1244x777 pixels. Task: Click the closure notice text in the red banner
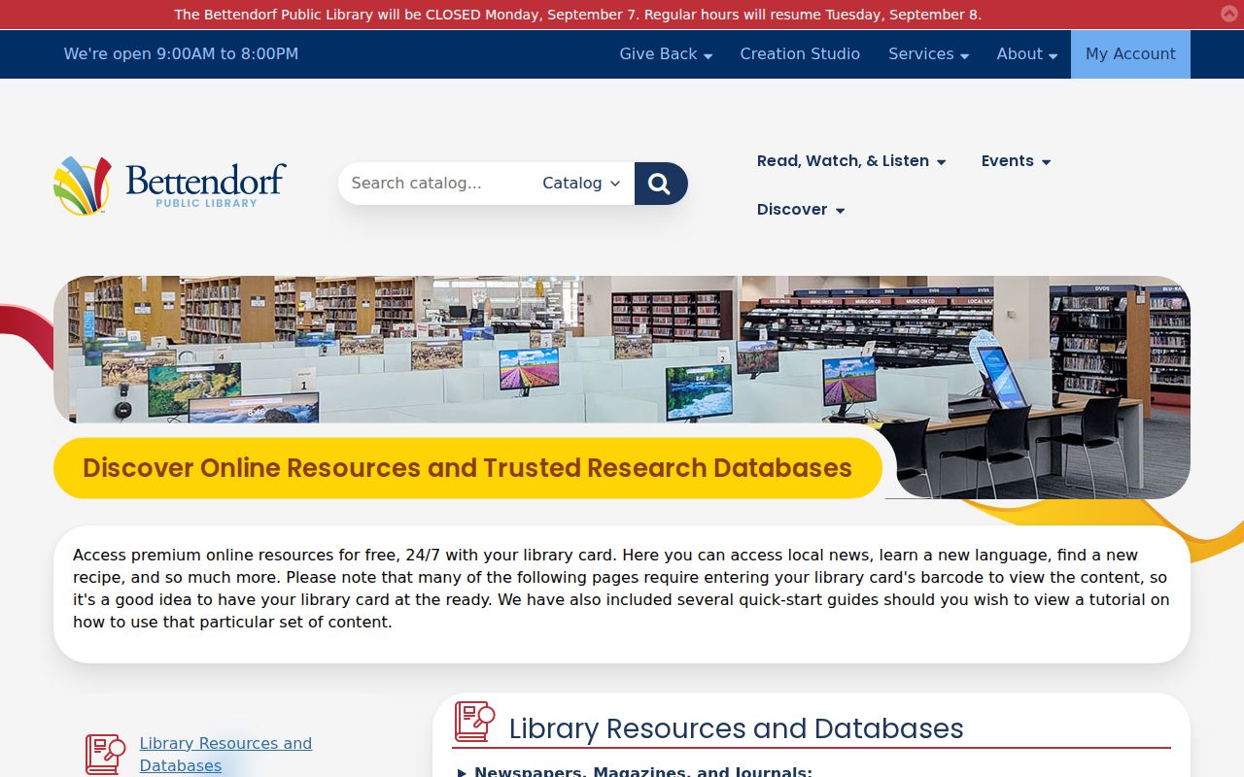coord(578,15)
